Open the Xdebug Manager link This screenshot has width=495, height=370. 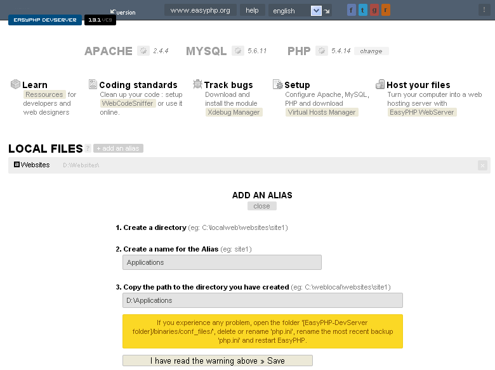coord(234,112)
